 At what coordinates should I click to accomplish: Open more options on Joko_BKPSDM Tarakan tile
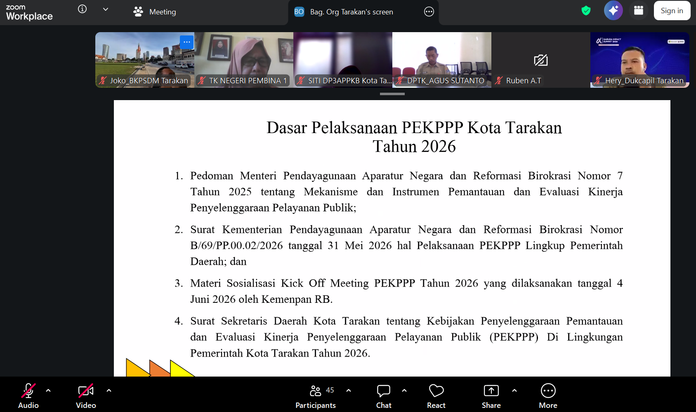click(x=187, y=42)
